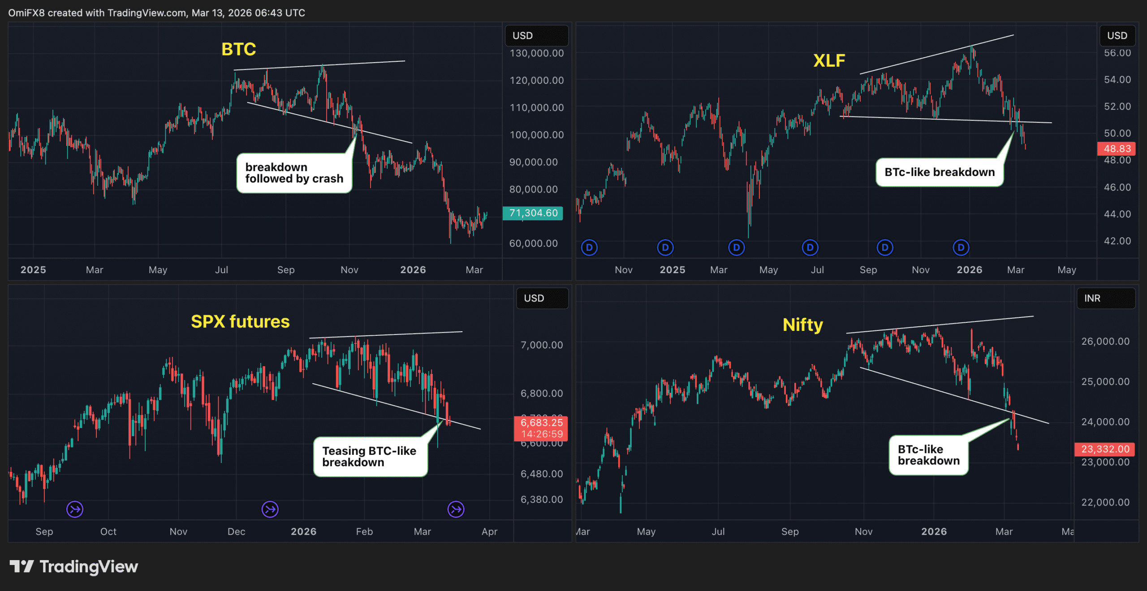Click the 2026 label on BTC time axis
The image size is (1147, 591).
coord(413,270)
